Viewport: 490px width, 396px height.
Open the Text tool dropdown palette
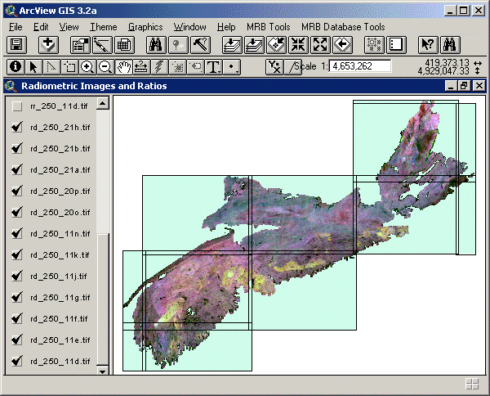point(213,66)
